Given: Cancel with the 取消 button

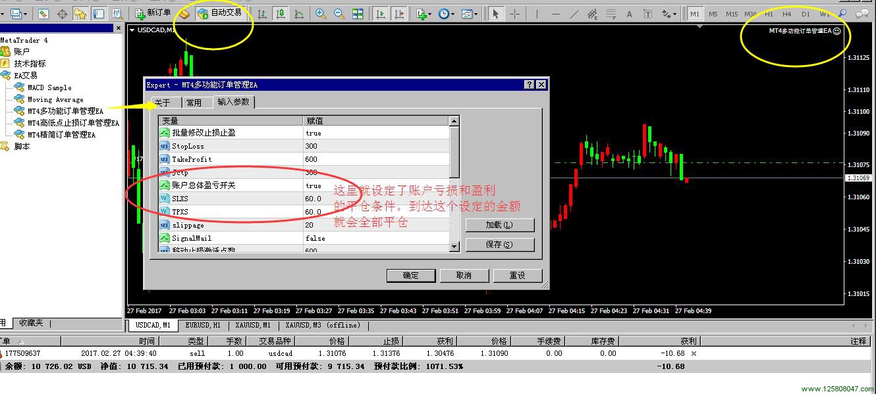Looking at the screenshot, I should (x=464, y=276).
